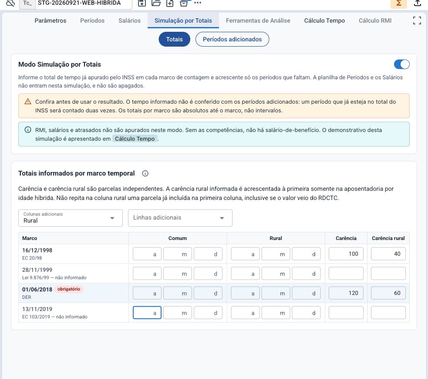
Task: Switch to the Parâmetros tab
Action: [51, 20]
